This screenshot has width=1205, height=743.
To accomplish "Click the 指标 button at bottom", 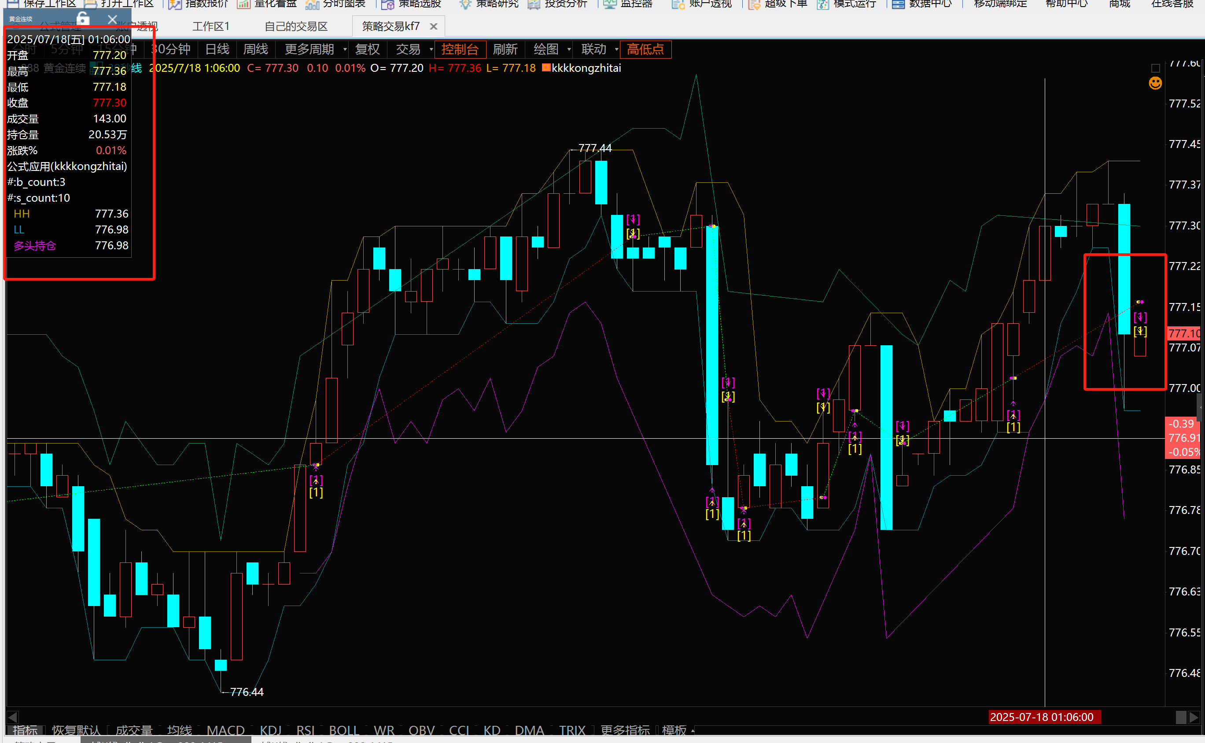I will [25, 731].
